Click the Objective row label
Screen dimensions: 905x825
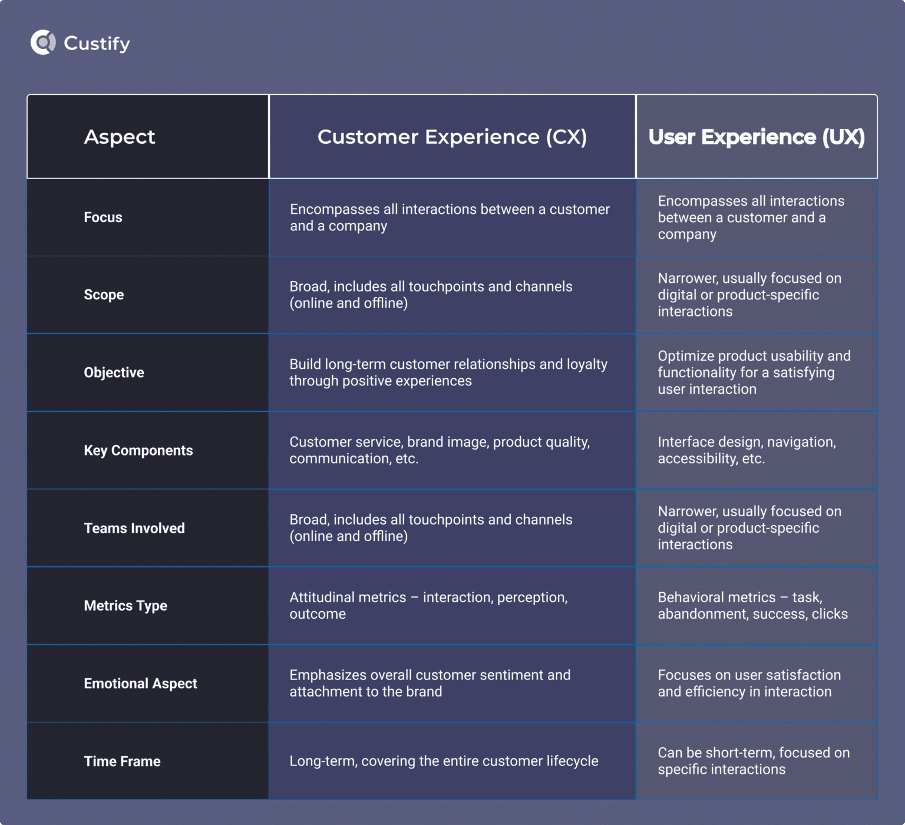(x=114, y=372)
